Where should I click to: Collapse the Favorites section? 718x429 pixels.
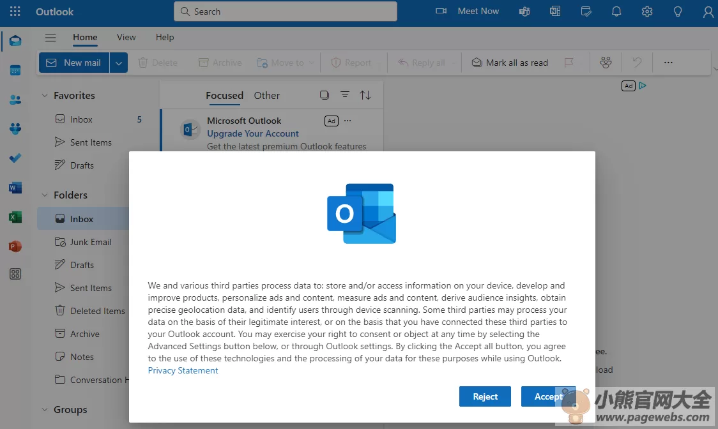coord(45,95)
